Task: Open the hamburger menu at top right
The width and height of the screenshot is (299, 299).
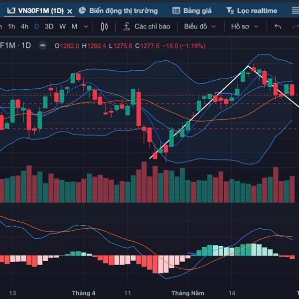Action: point(295,10)
